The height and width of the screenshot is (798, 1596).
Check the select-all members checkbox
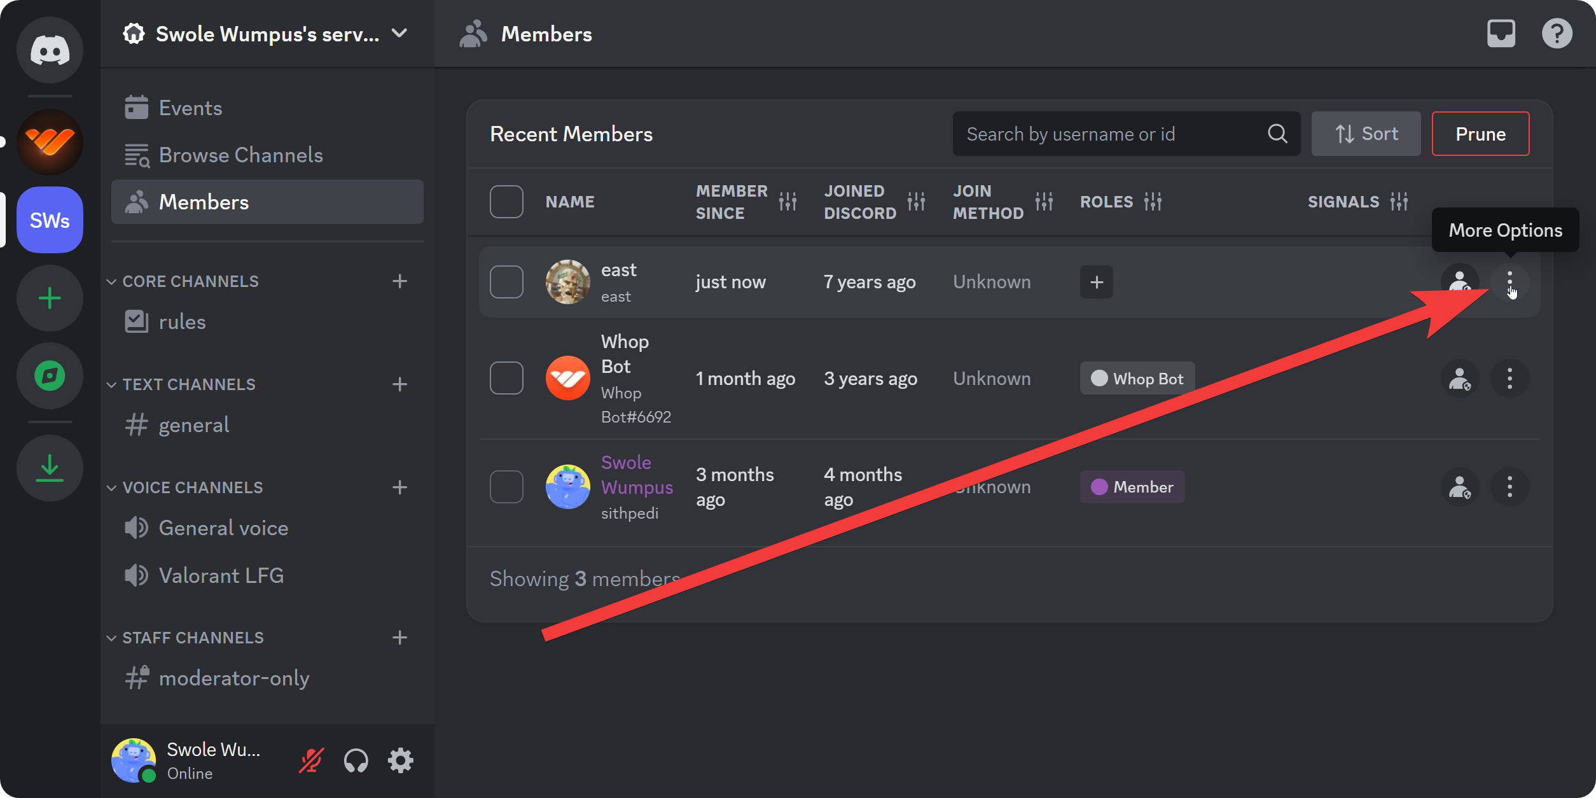(506, 201)
